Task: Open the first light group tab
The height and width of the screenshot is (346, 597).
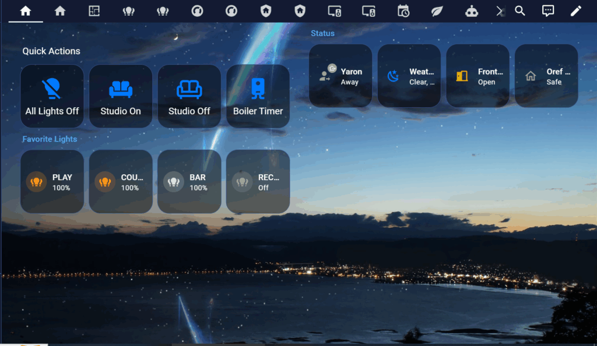Action: pyautogui.click(x=128, y=11)
